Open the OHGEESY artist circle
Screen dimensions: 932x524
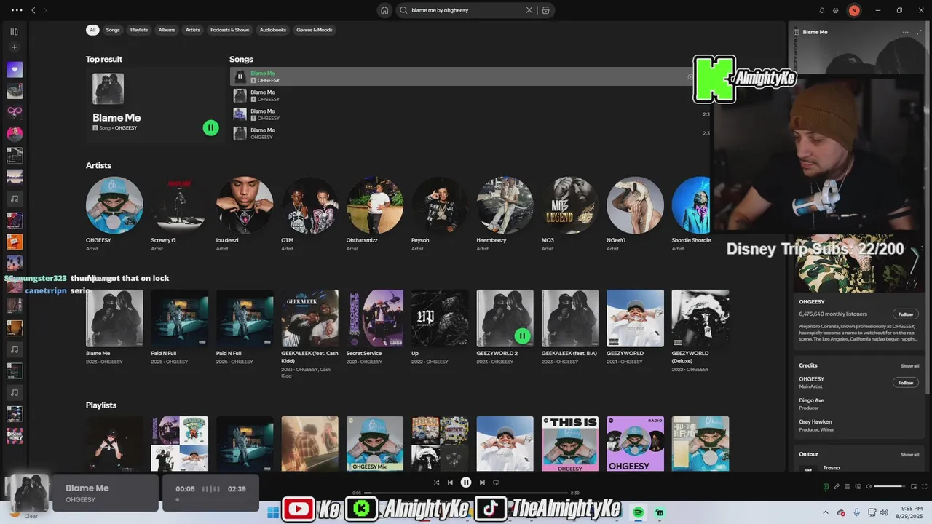click(114, 205)
